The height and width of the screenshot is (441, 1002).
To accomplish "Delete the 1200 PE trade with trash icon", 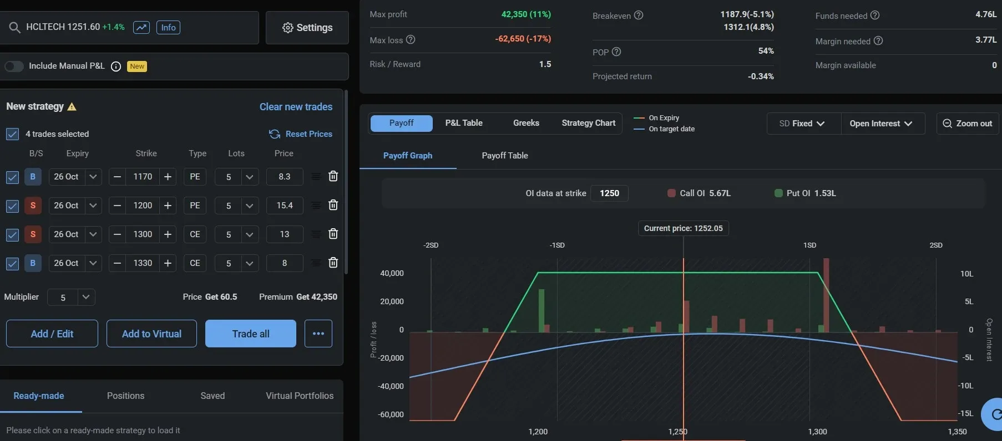I will (x=333, y=205).
